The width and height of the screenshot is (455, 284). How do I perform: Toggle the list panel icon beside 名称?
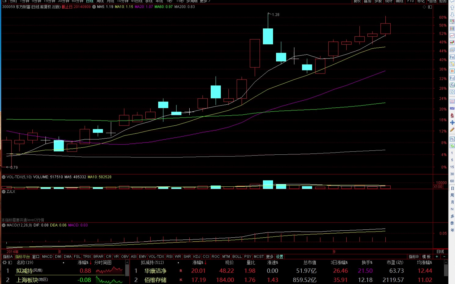pos(10,262)
